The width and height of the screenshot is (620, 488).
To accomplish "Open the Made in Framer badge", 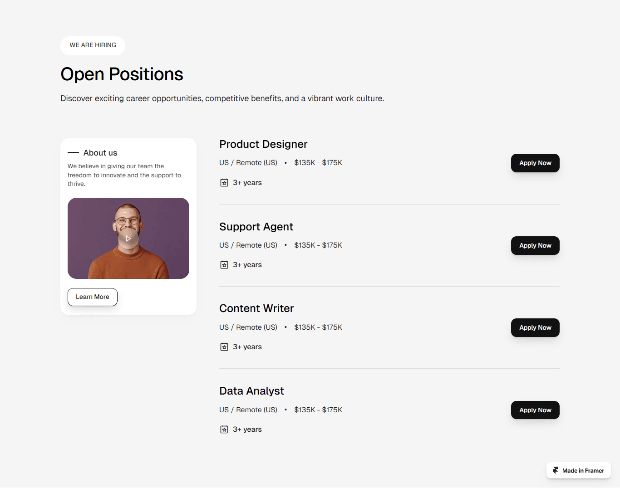I will point(579,470).
